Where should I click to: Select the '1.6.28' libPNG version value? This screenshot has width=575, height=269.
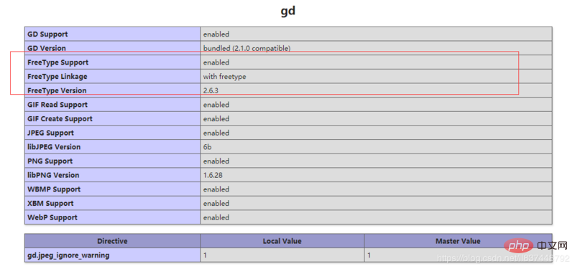(x=213, y=175)
